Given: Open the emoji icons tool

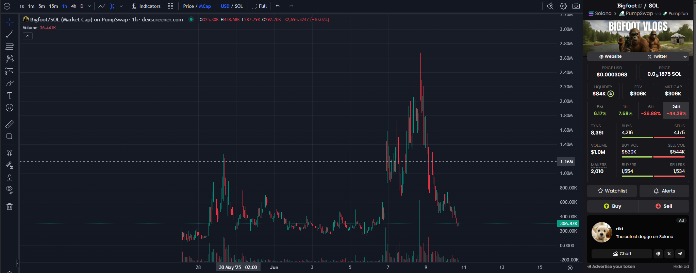Looking at the screenshot, I should [10, 108].
